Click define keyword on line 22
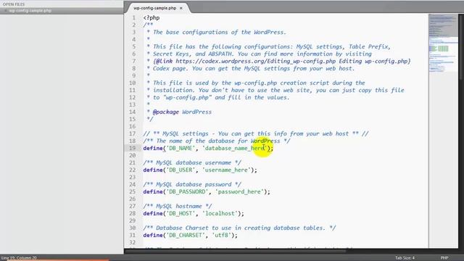Screen dimensions: 464x261 point(153,170)
